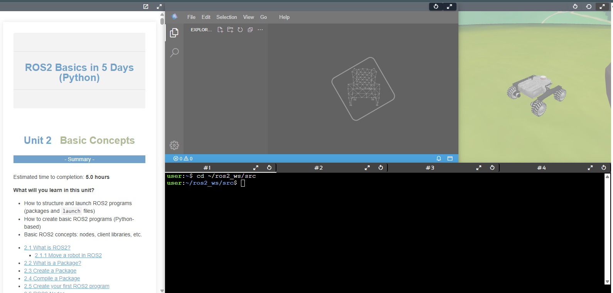Open the File menu

tap(191, 17)
